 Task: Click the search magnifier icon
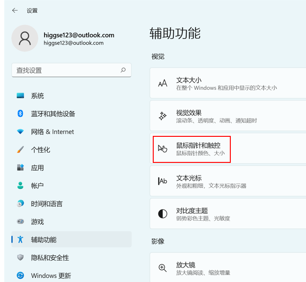pyautogui.click(x=123, y=70)
